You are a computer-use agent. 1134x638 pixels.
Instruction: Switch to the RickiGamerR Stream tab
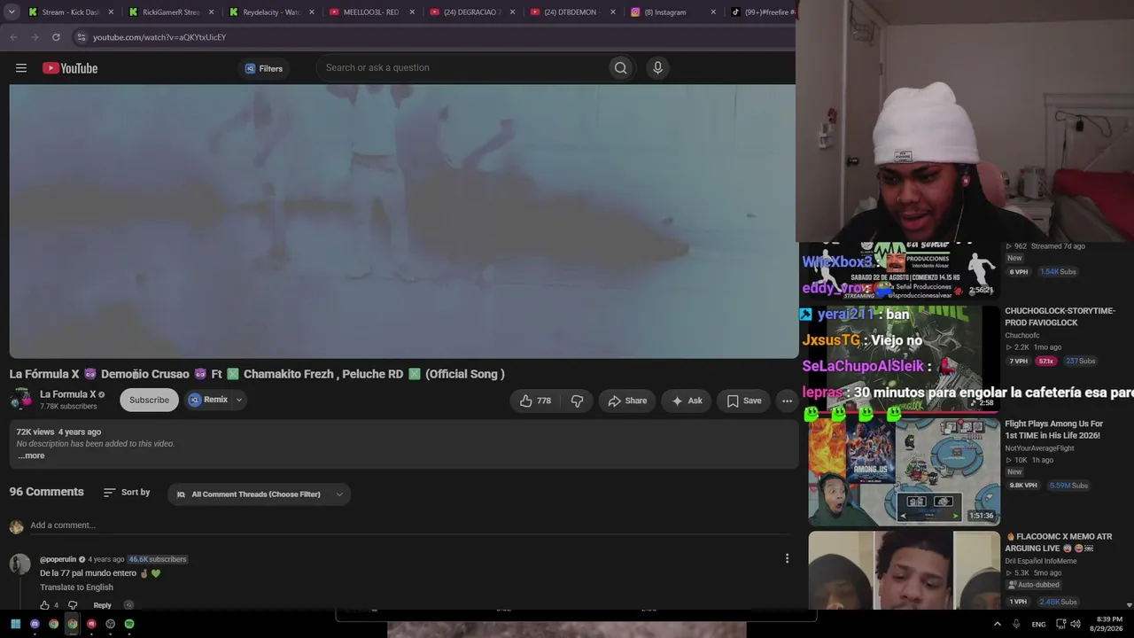[x=171, y=12]
